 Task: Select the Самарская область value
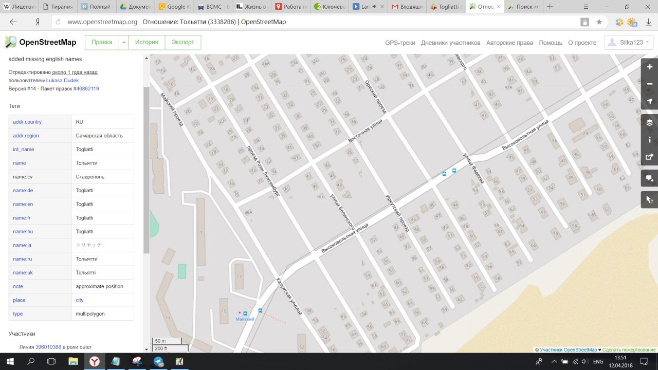point(99,136)
